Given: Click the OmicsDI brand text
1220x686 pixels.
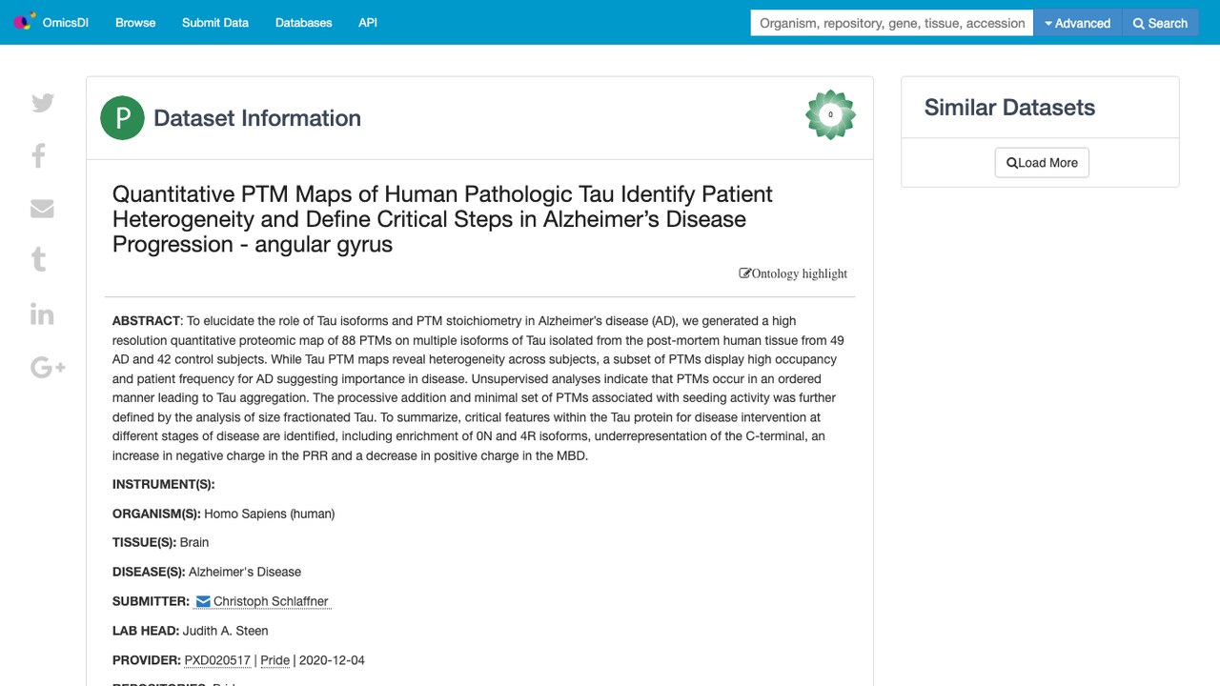Looking at the screenshot, I should point(66,22).
